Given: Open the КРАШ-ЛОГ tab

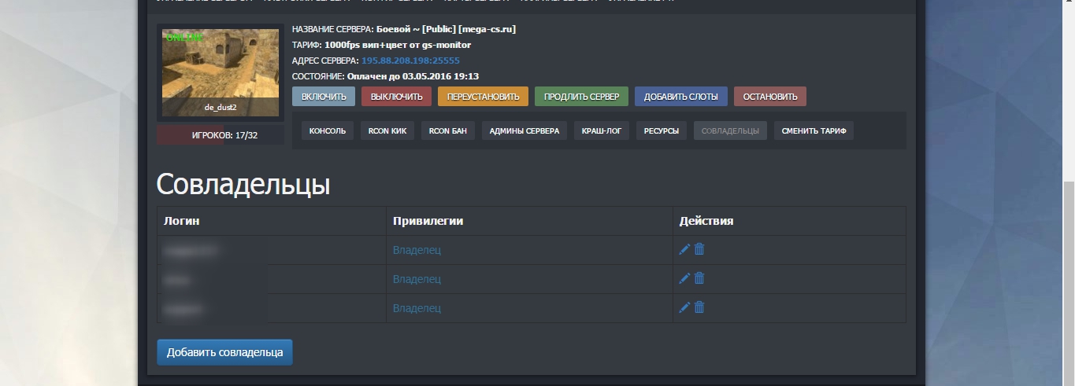Looking at the screenshot, I should coord(602,131).
